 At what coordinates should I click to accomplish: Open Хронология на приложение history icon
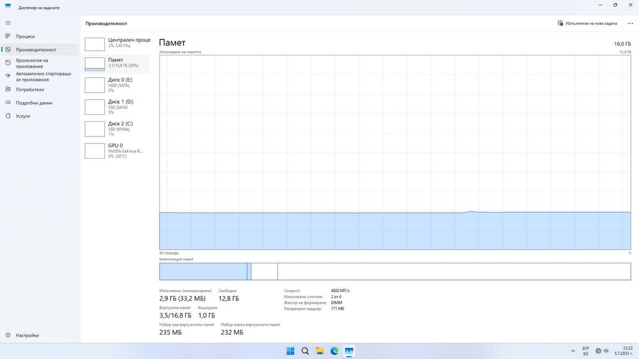pyautogui.click(x=8, y=63)
